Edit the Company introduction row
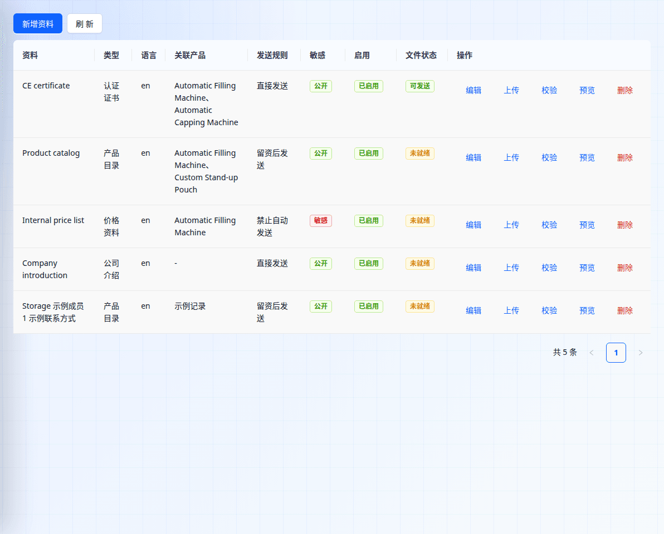The image size is (664, 534). click(473, 268)
